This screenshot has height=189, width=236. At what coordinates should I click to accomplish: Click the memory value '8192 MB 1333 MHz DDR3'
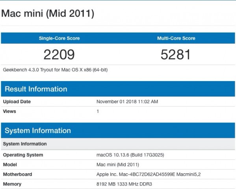click(124, 184)
